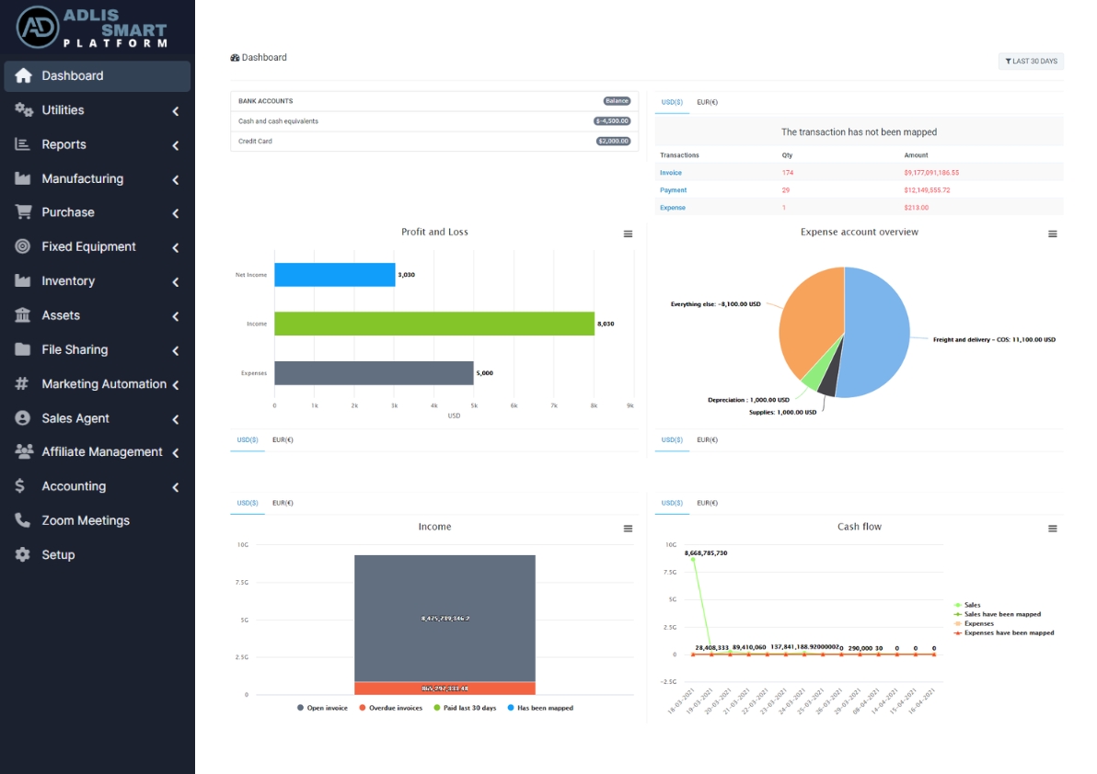Toggle Open invoice series in Income legend
The height and width of the screenshot is (774, 1097).
tap(322, 708)
